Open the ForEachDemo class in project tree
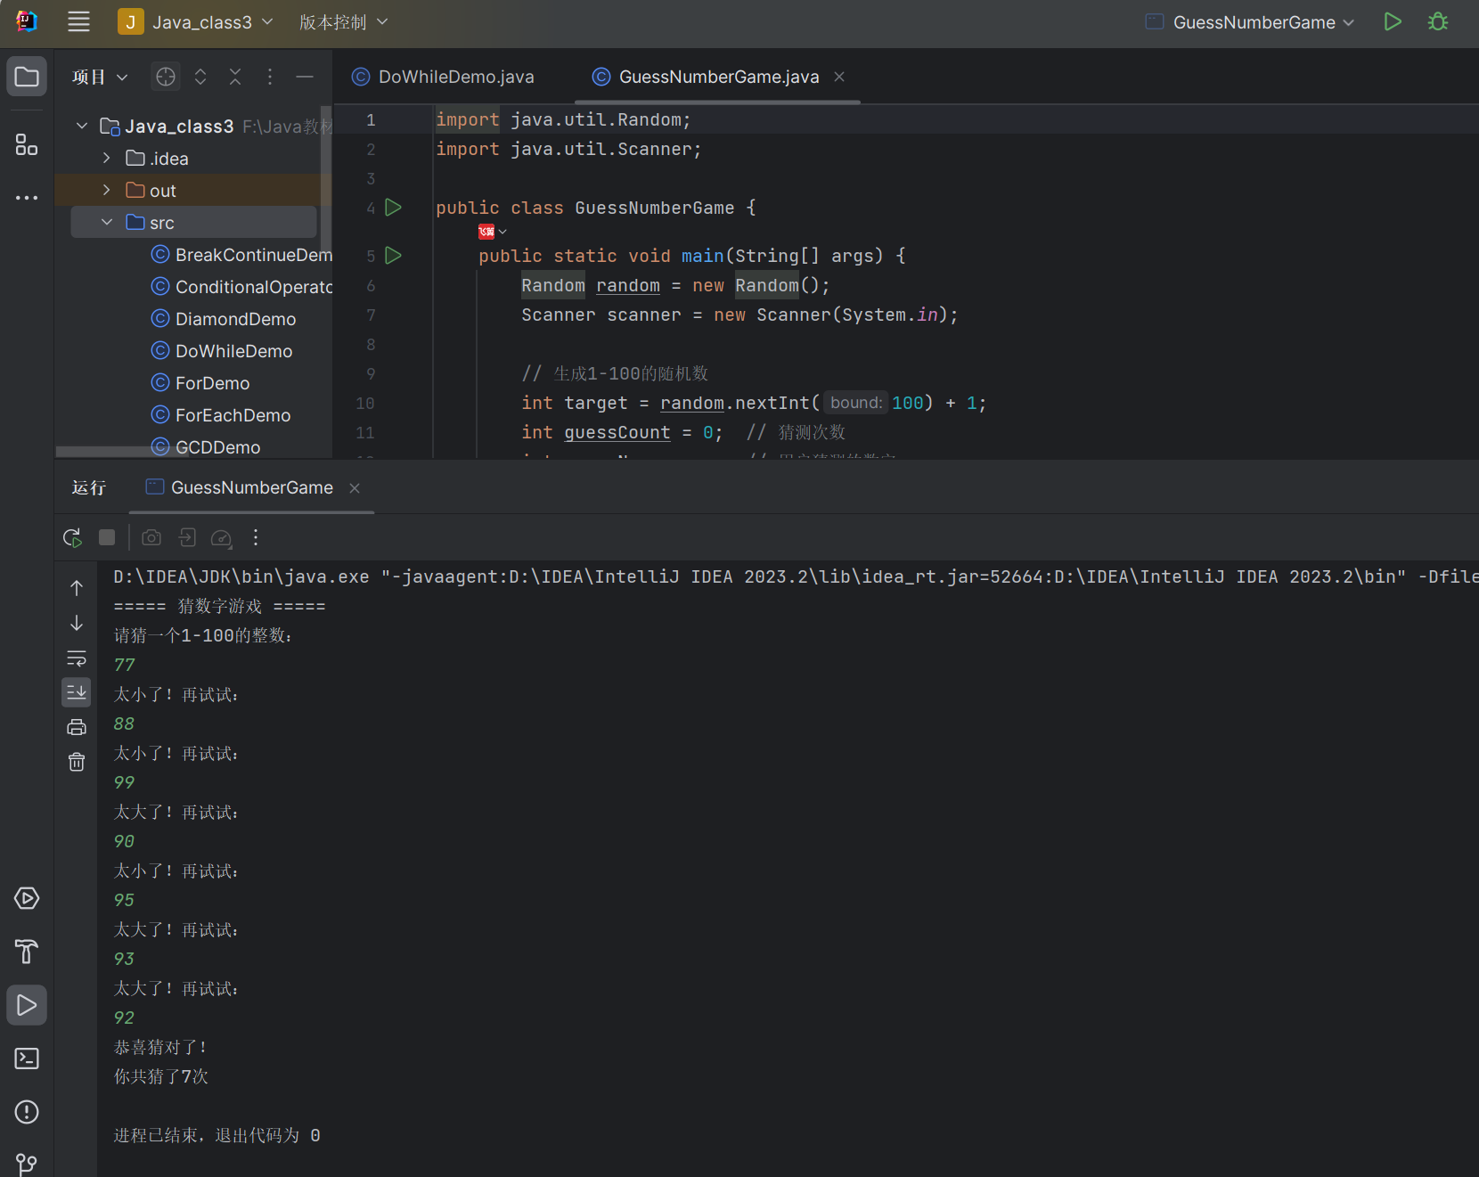 pyautogui.click(x=233, y=415)
